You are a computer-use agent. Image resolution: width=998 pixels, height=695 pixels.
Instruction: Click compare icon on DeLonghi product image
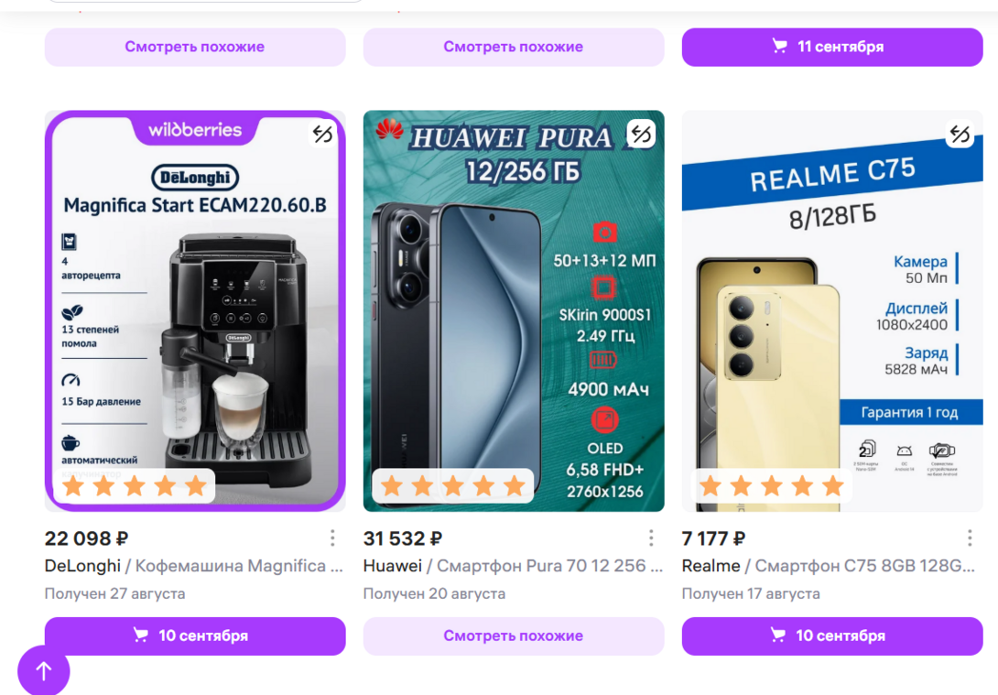322,134
